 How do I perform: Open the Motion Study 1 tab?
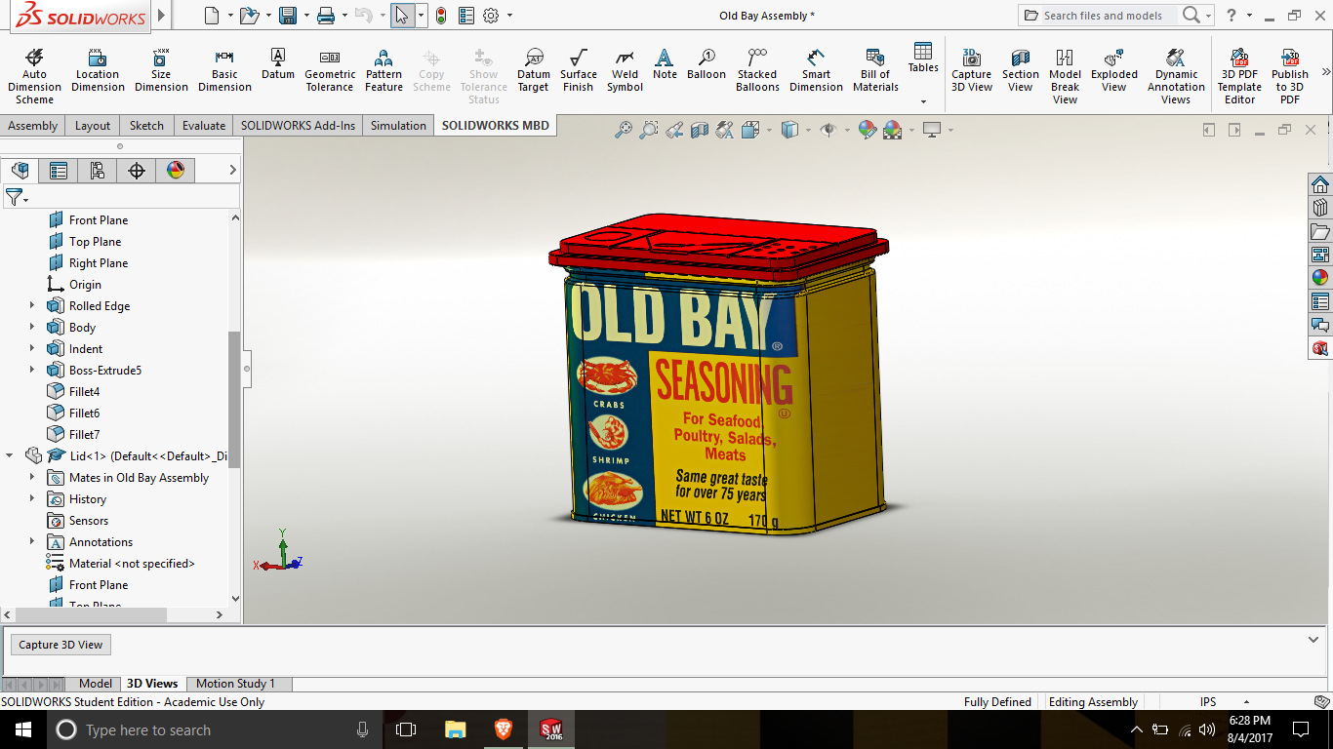[235, 684]
